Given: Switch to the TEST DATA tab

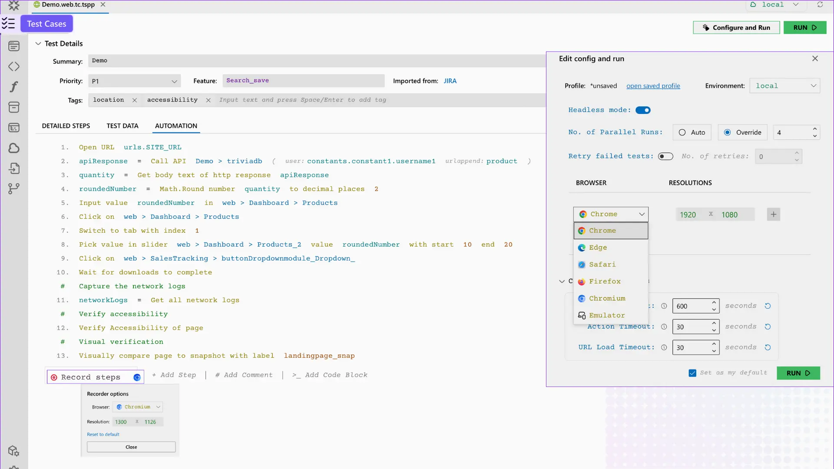Looking at the screenshot, I should pyautogui.click(x=122, y=126).
